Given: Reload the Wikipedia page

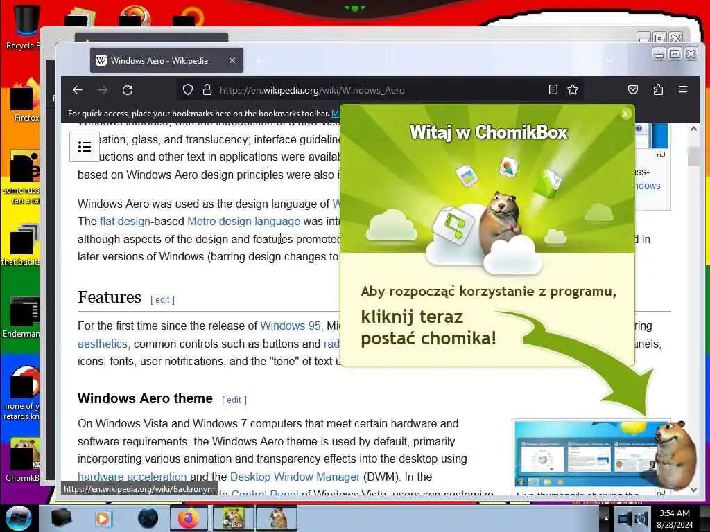Looking at the screenshot, I should point(128,90).
